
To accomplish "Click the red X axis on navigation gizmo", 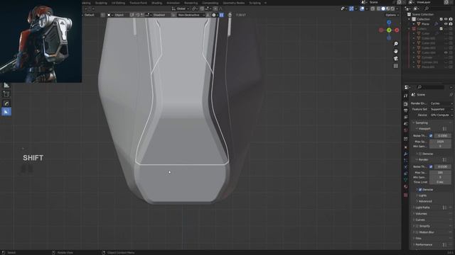I will click(x=397, y=30).
